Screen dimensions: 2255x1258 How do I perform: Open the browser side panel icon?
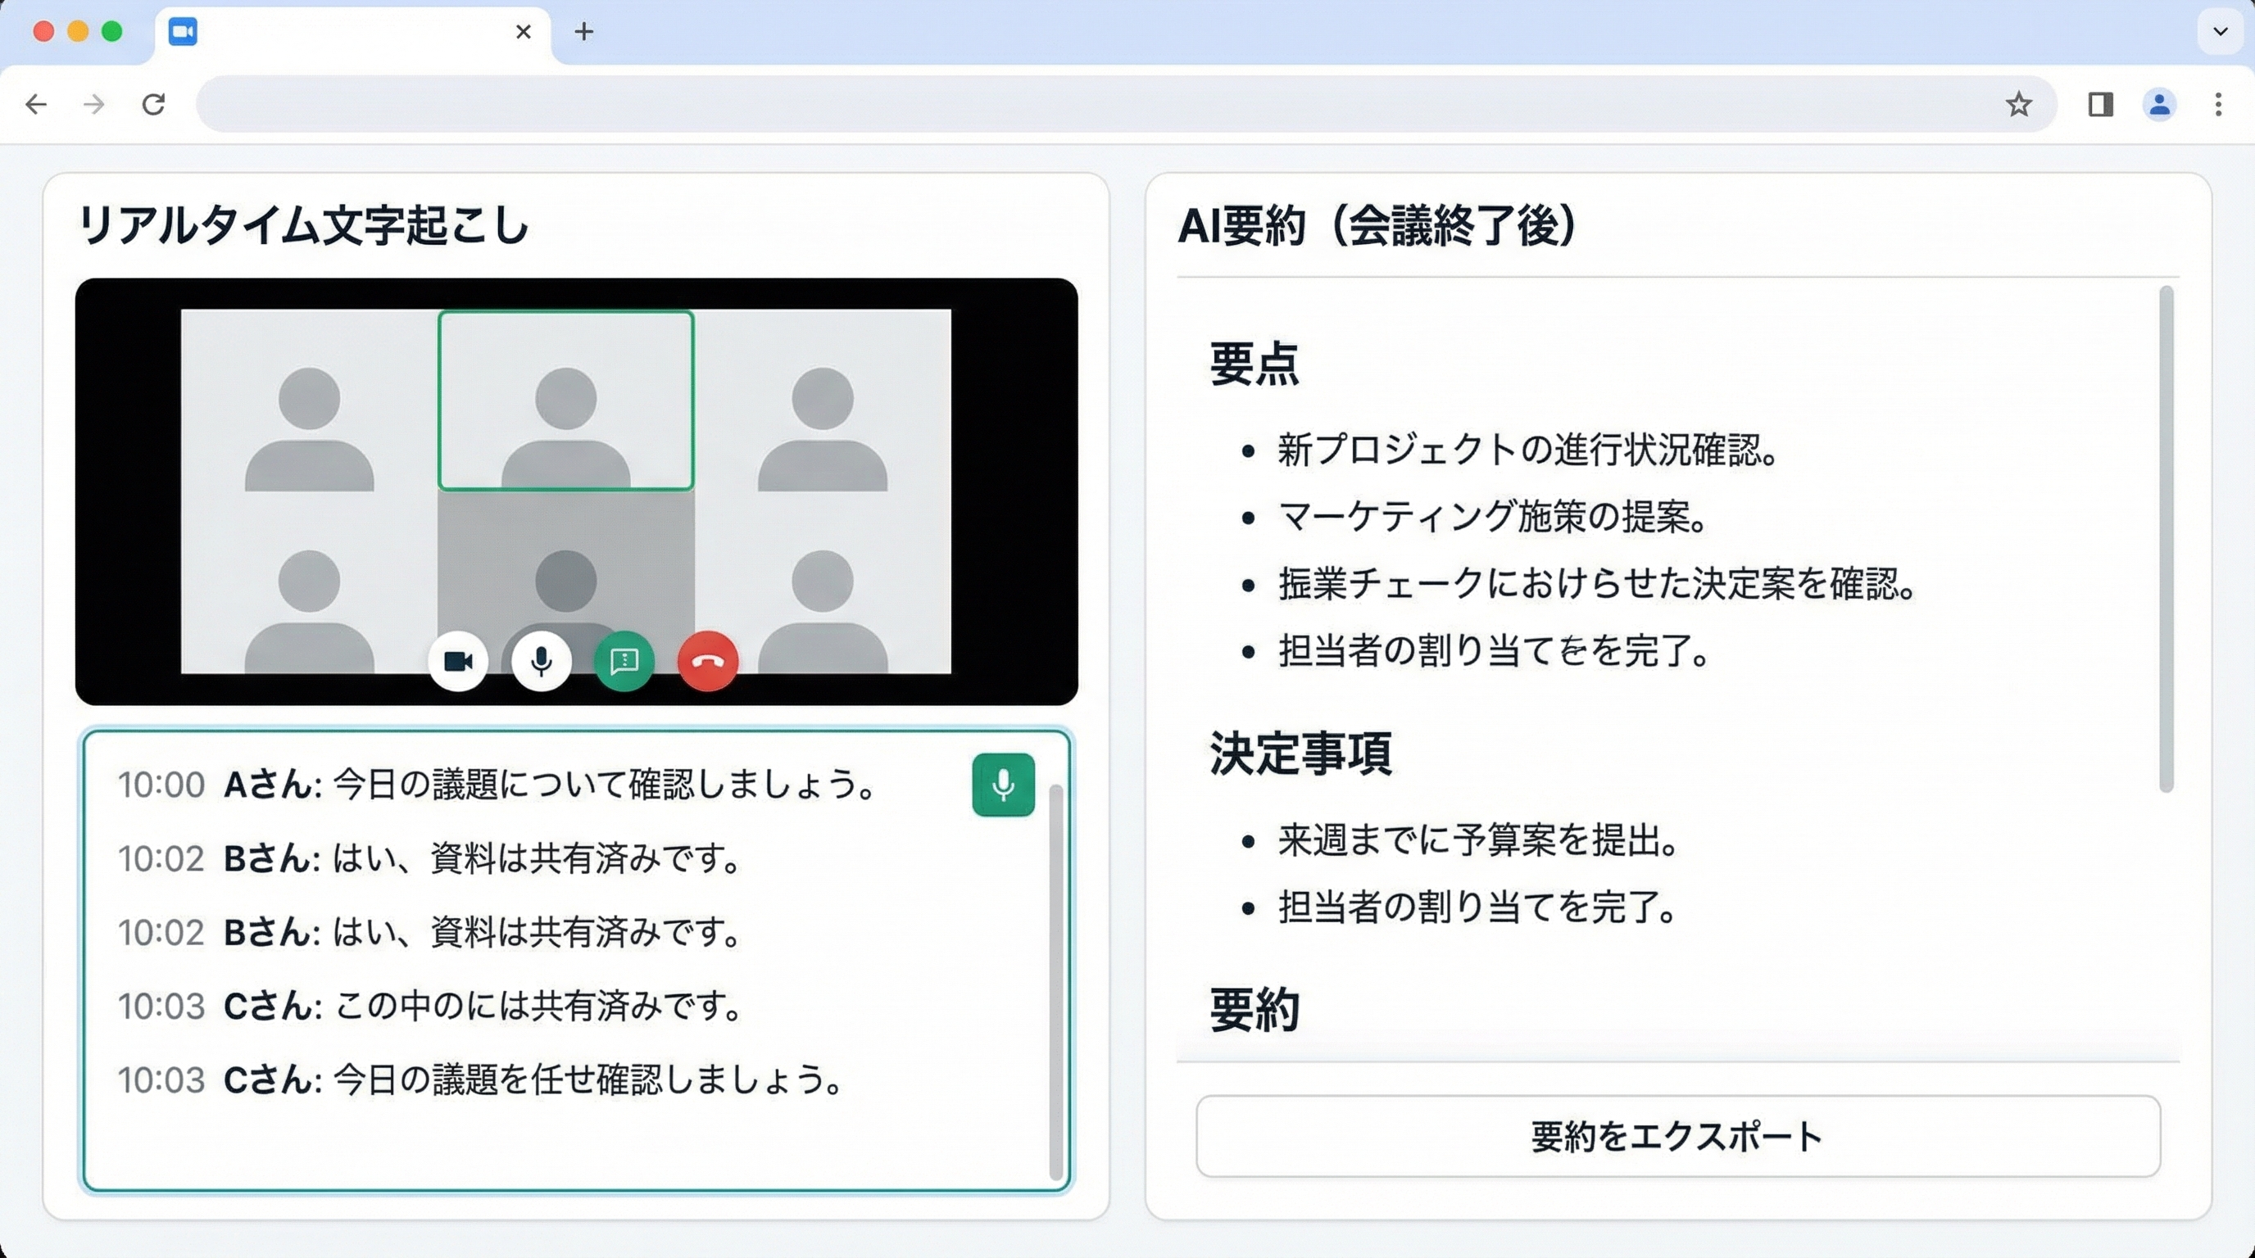2100,104
